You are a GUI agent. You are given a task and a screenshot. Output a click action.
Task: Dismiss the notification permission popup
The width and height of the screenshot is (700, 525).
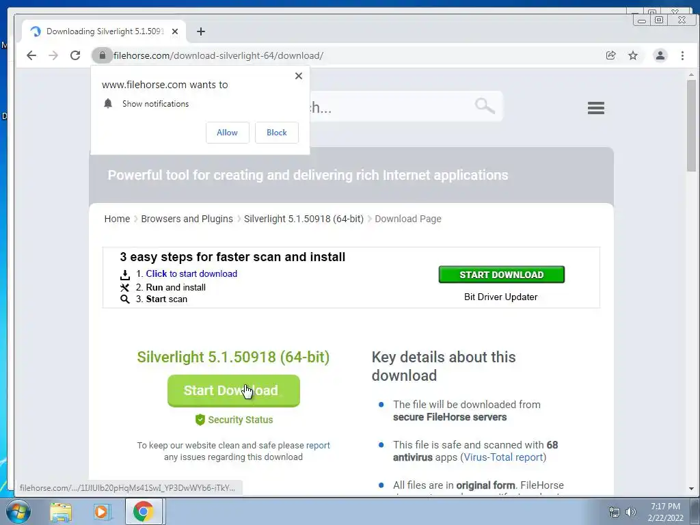click(x=299, y=76)
